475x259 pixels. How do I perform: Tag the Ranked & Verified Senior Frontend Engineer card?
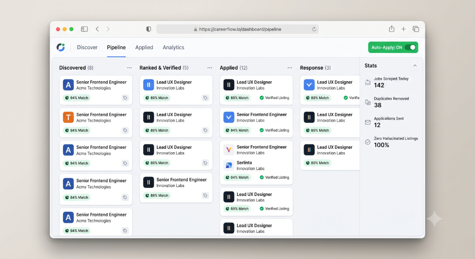205,195
